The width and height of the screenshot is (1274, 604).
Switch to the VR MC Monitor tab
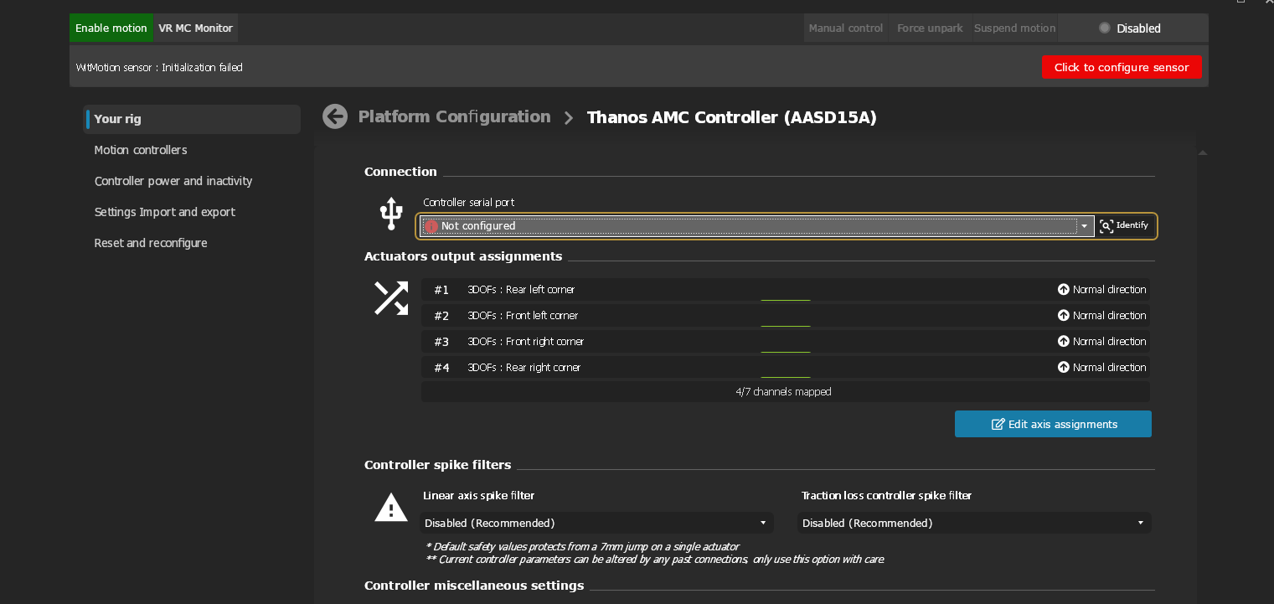tap(195, 28)
